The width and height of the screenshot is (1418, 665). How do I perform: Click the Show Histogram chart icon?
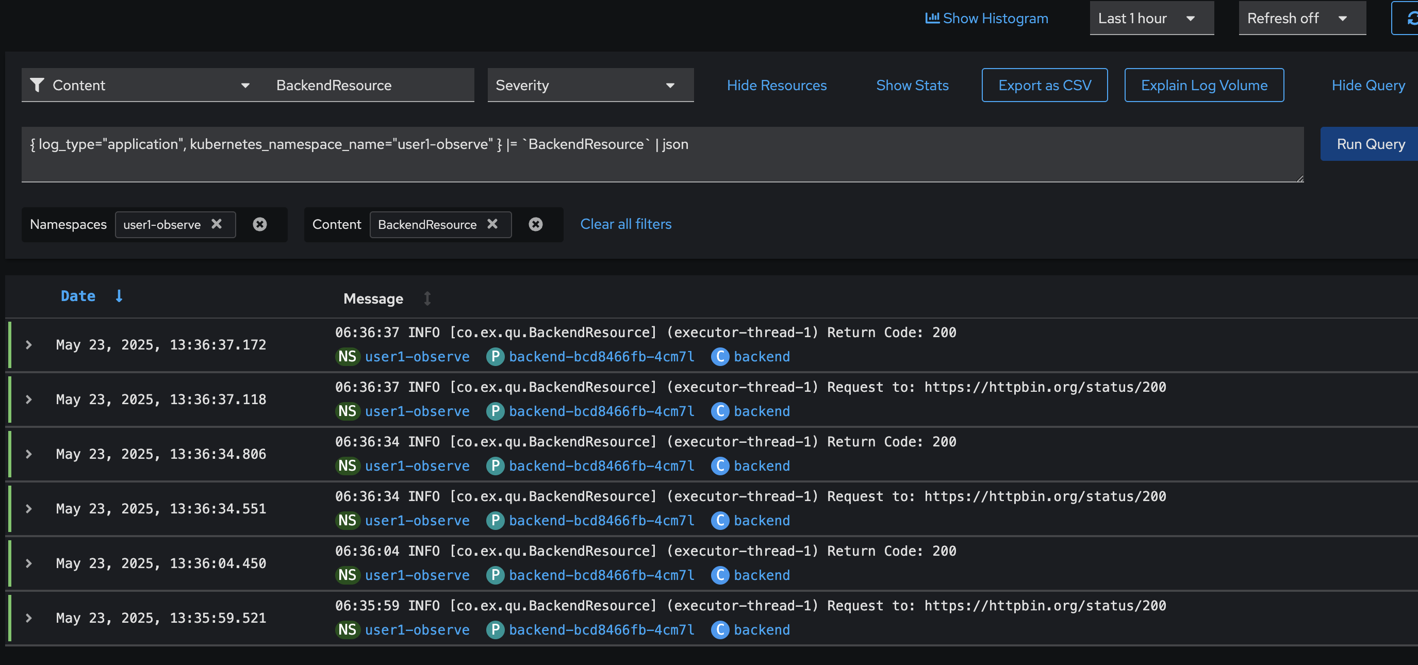click(x=932, y=18)
